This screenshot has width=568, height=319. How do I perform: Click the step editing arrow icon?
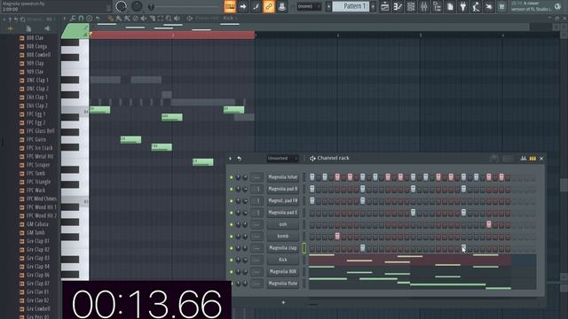pos(242,6)
